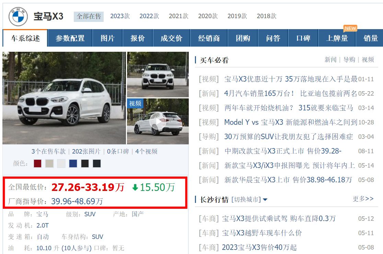
Task: Open the front-view car thumbnail
Action: [x=158, y=74]
